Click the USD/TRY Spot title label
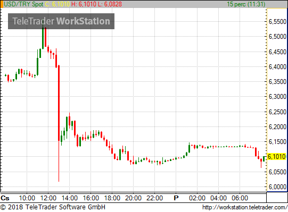 (23, 4)
